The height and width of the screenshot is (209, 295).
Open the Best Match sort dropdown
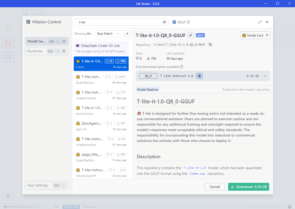click(x=109, y=33)
